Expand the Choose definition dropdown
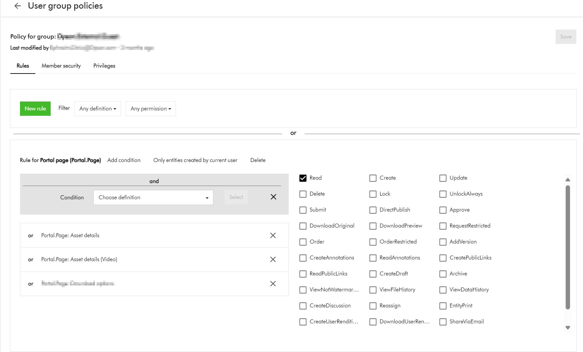The image size is (583, 352). coord(153,198)
